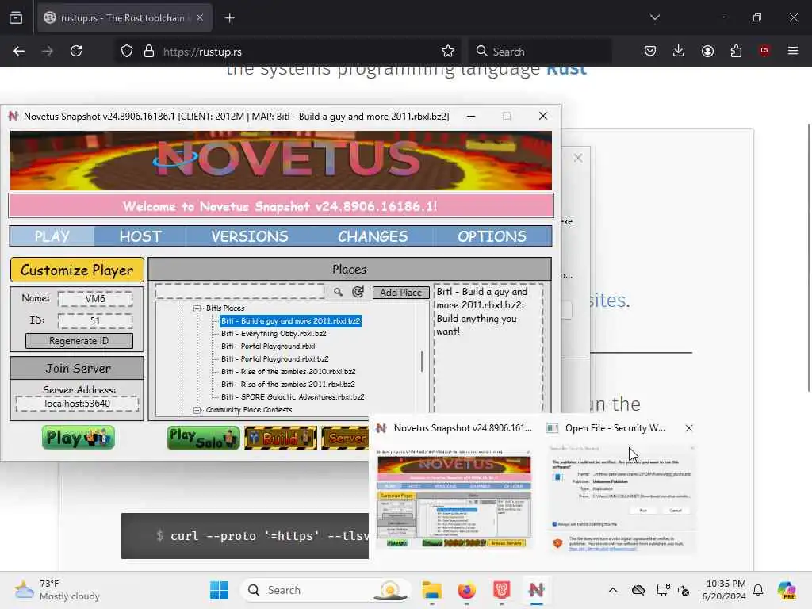Screen dimensions: 812x609
Task: Click the Customize Player button
Action: pyautogui.click(x=77, y=270)
